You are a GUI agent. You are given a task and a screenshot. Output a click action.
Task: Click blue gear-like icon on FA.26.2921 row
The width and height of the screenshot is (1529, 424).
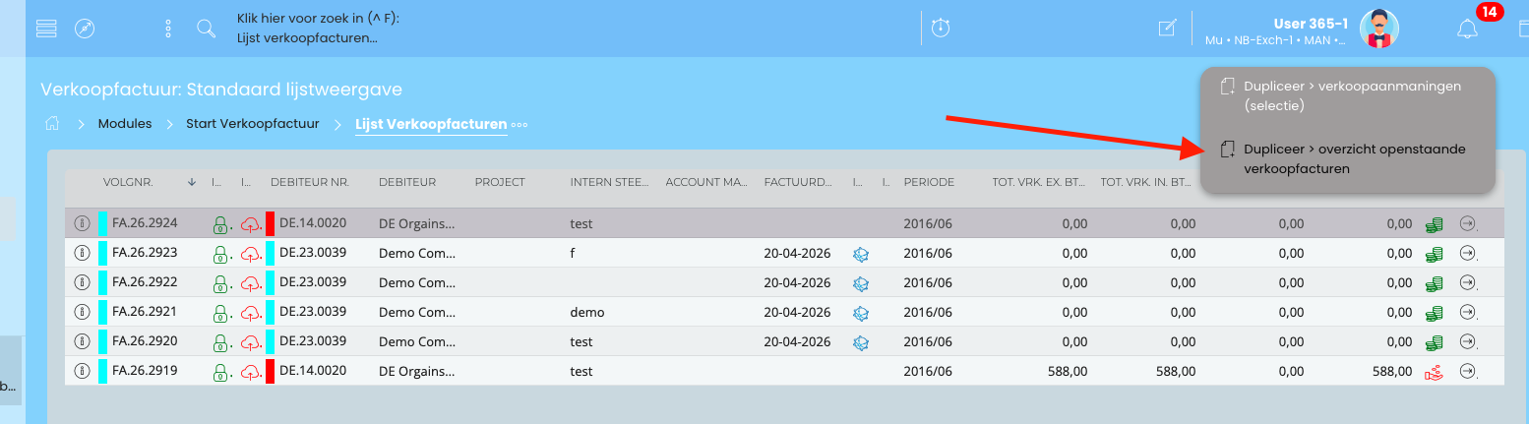[x=861, y=313]
